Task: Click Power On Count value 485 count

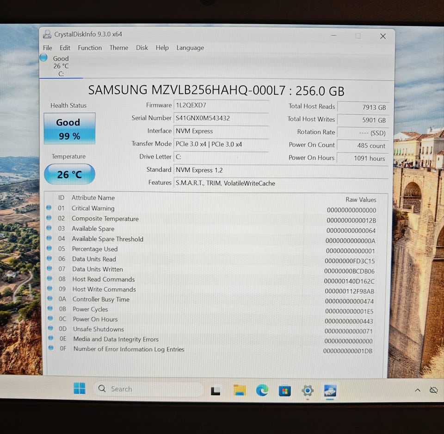Action: pos(363,145)
